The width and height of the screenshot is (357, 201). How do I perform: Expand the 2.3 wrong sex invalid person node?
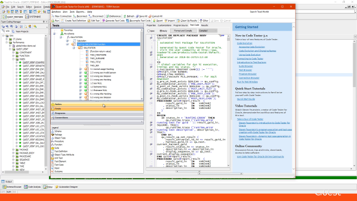[x=80, y=73]
